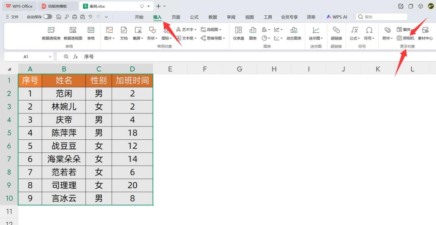Open the 文件 file menu

point(12,17)
